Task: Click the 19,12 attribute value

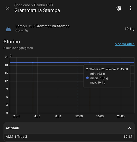Action: tap(128, 137)
